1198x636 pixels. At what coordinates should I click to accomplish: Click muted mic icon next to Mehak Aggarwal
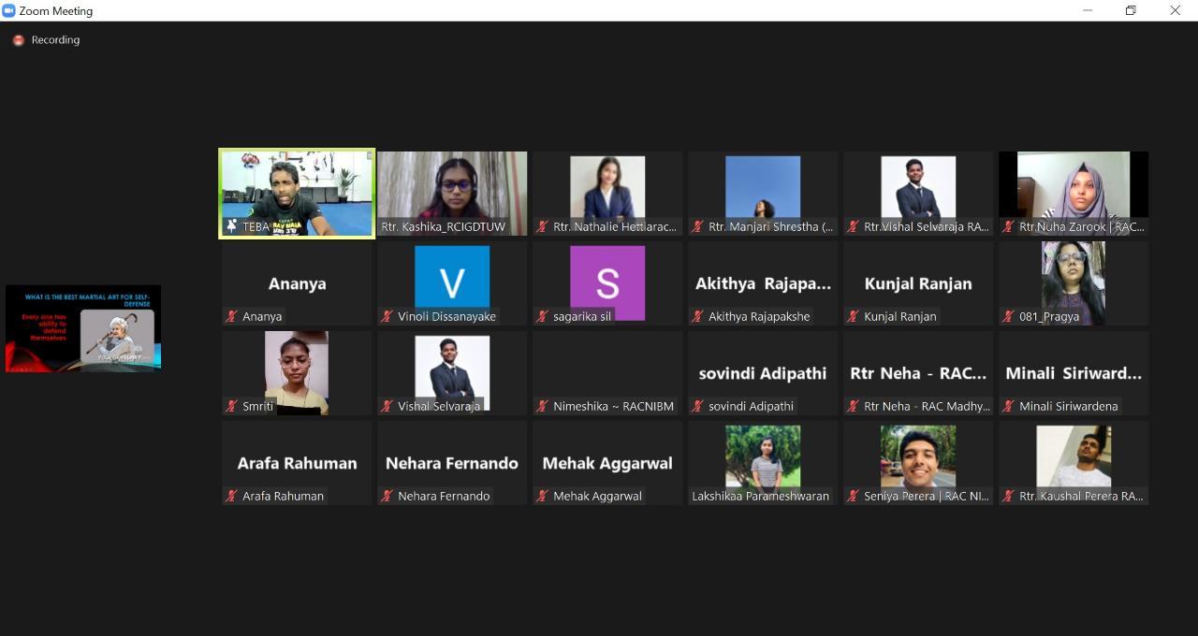542,496
